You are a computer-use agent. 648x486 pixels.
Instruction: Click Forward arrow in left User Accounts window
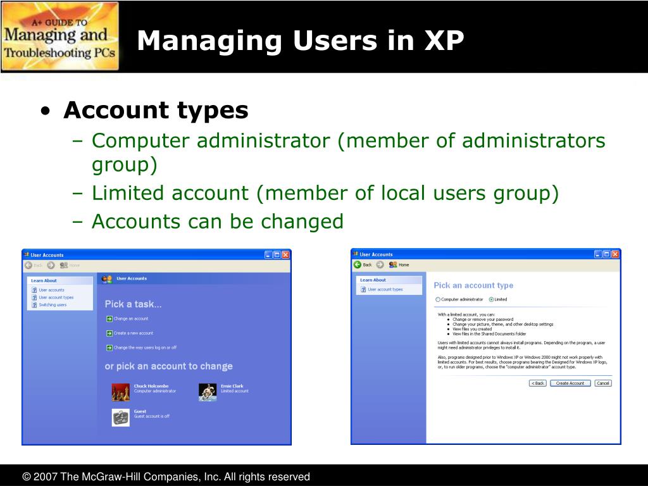pyautogui.click(x=51, y=265)
